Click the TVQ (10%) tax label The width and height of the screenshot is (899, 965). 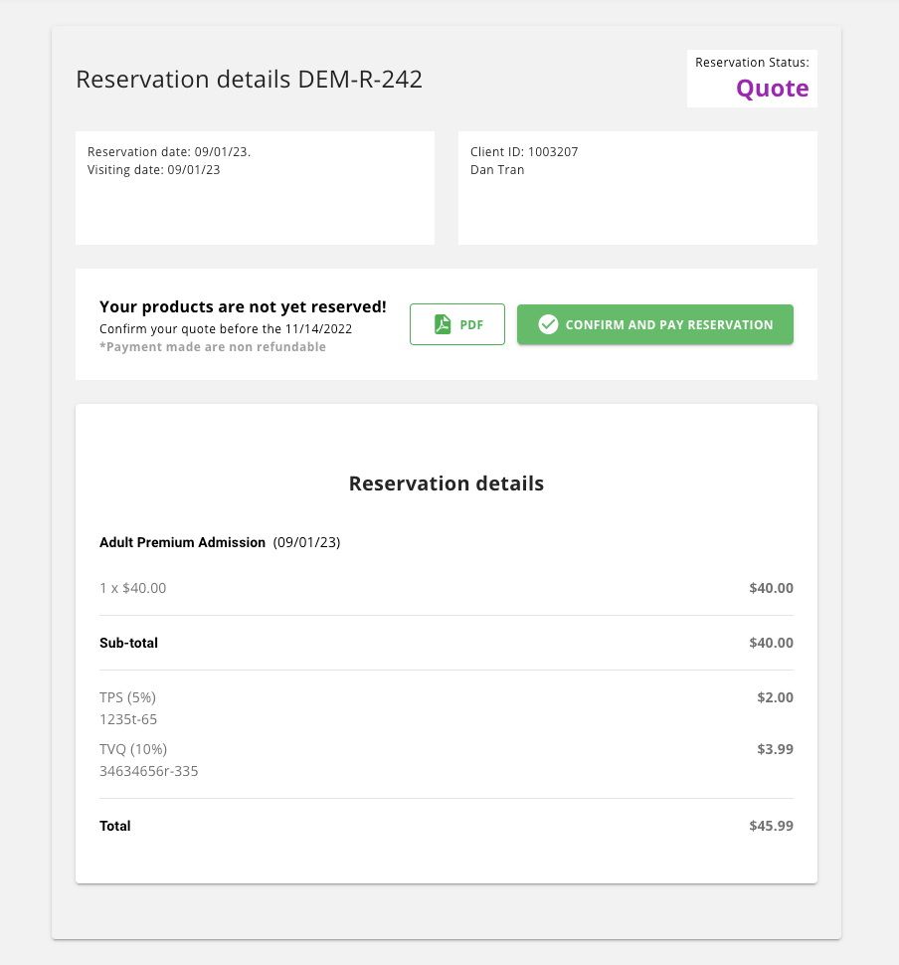pyautogui.click(x=133, y=749)
